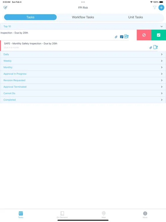
Task: Open form document icon on Inspection task
Action: 127,36
